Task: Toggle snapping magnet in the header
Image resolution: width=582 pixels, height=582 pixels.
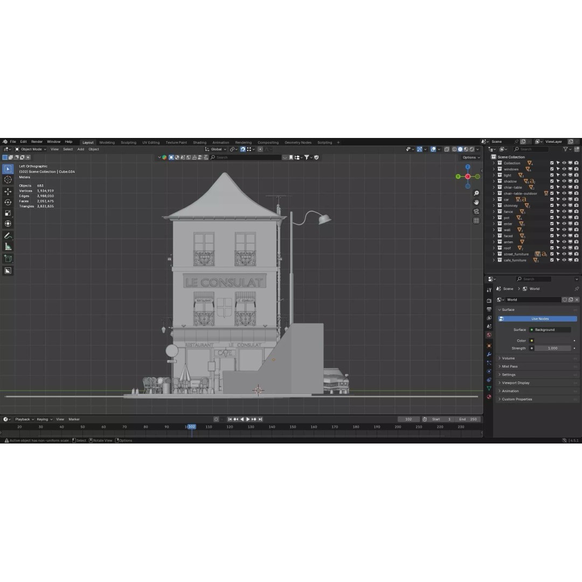Action: [242, 149]
